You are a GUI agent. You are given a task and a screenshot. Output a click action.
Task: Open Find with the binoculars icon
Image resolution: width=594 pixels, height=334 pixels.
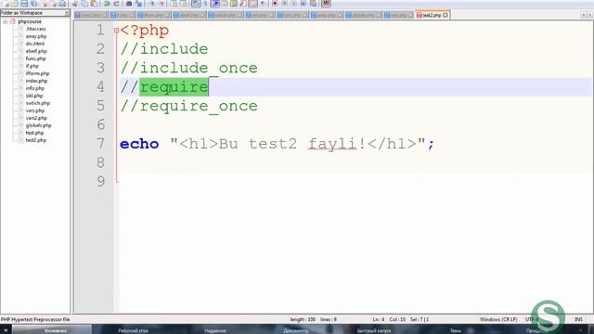pyautogui.click(x=129, y=4)
